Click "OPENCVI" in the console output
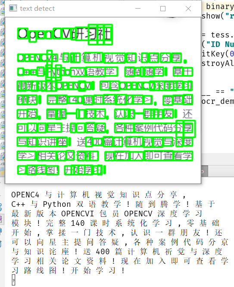234x287 pixels. coord(78,214)
